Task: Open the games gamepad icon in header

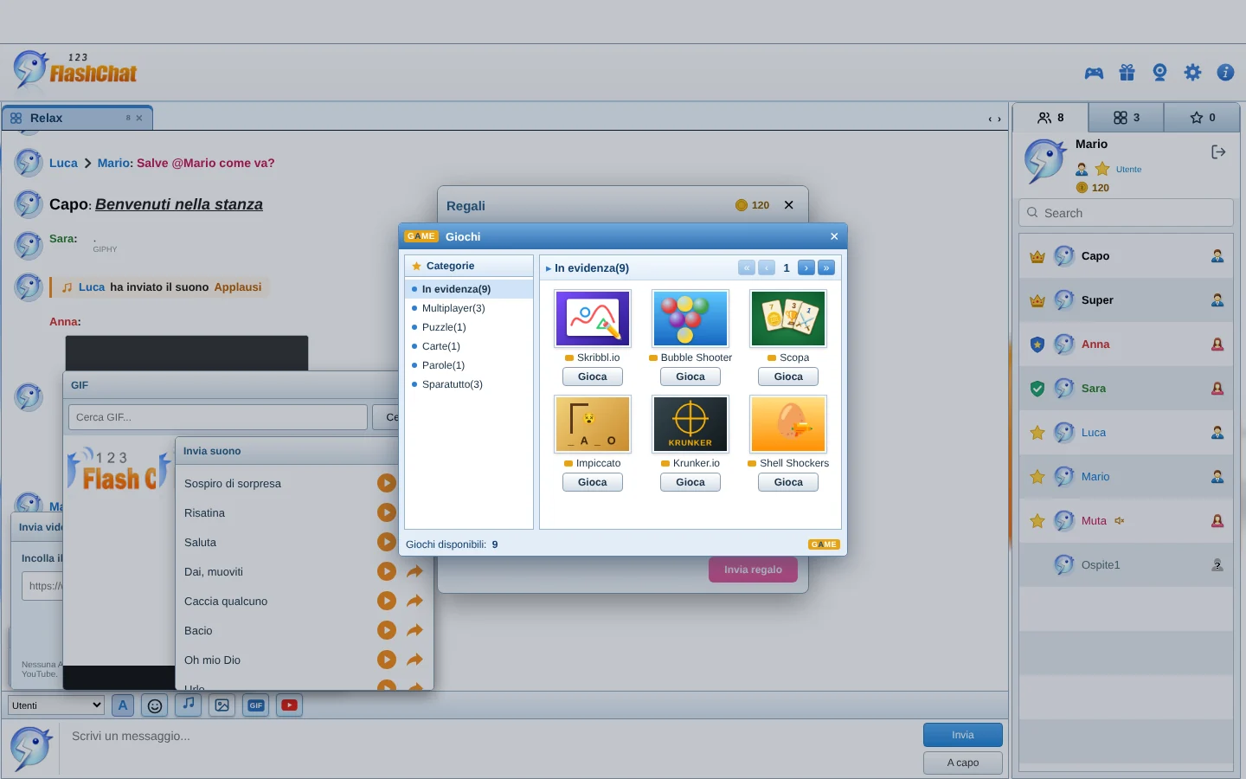Action: click(x=1094, y=73)
